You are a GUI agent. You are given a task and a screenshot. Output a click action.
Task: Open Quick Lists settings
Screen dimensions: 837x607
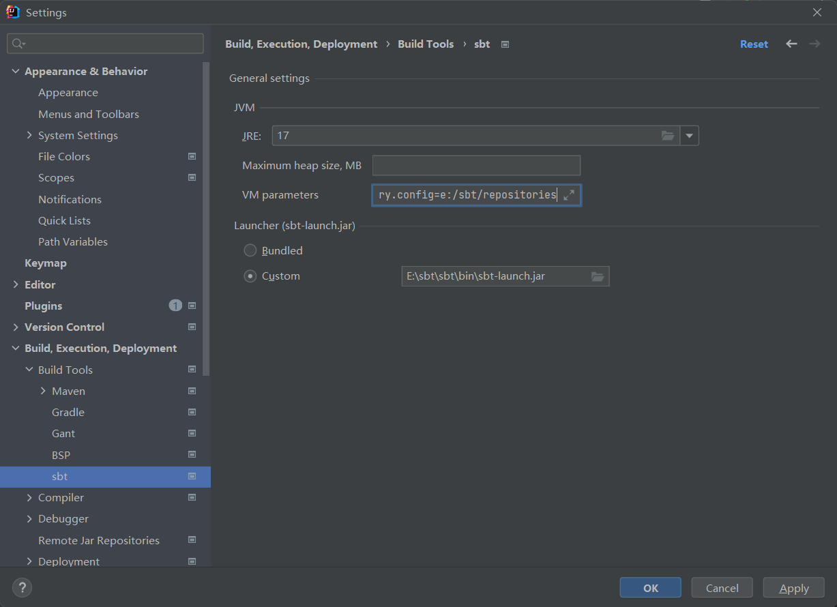(64, 220)
